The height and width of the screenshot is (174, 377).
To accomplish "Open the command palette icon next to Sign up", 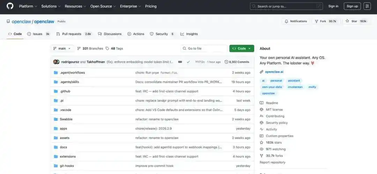I will (367, 6).
